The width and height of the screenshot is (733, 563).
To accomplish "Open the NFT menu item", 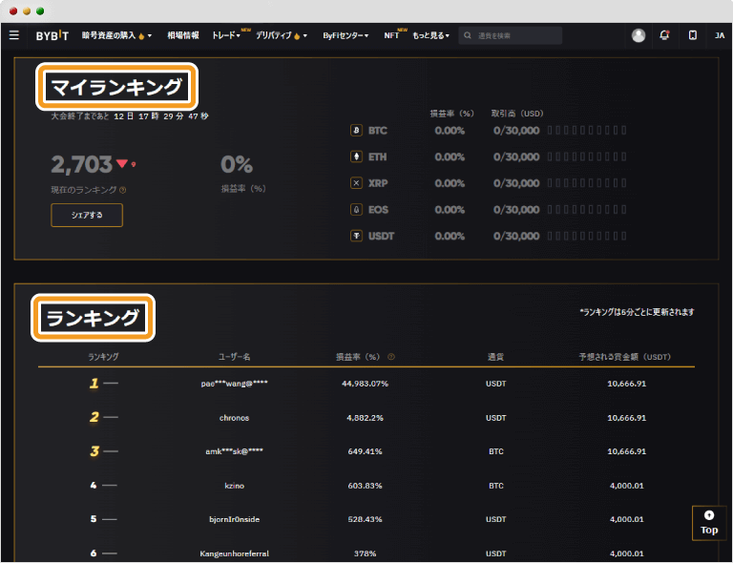I will click(391, 35).
